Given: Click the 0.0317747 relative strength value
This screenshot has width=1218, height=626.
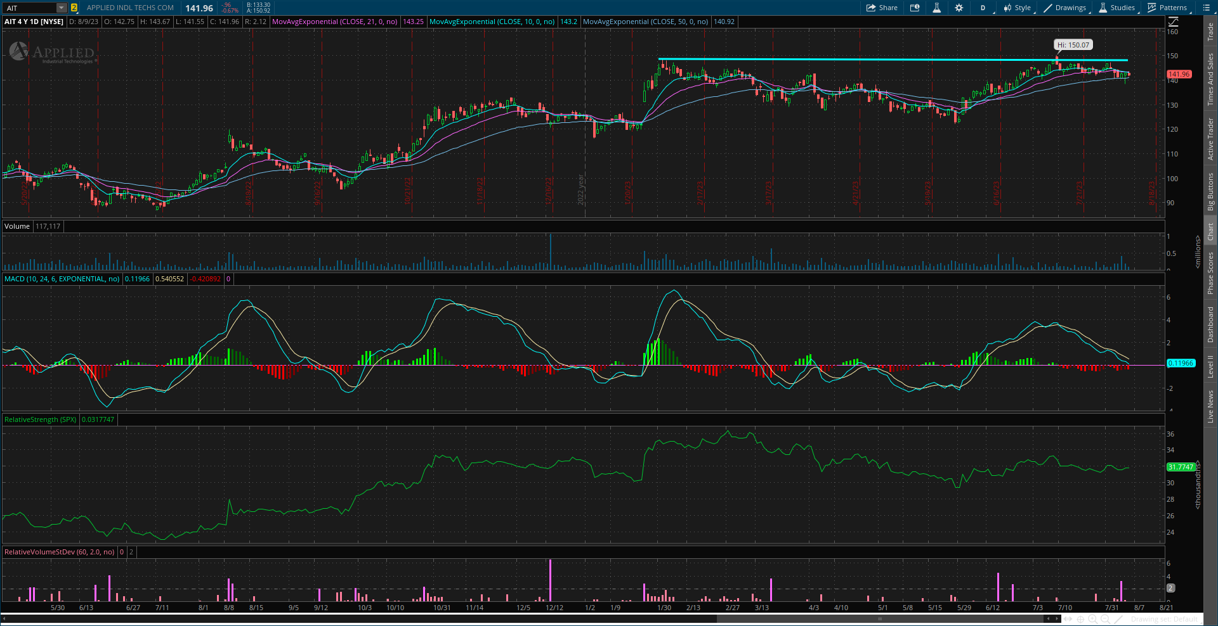Looking at the screenshot, I should tap(98, 419).
